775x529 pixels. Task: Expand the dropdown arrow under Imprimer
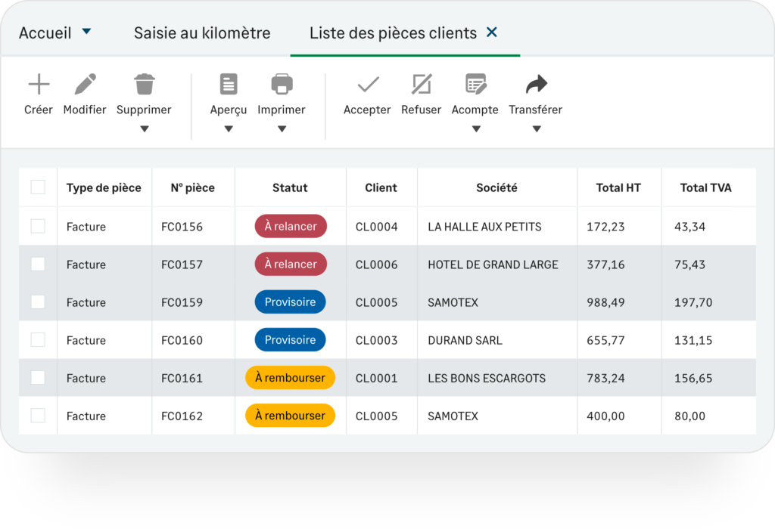282,129
